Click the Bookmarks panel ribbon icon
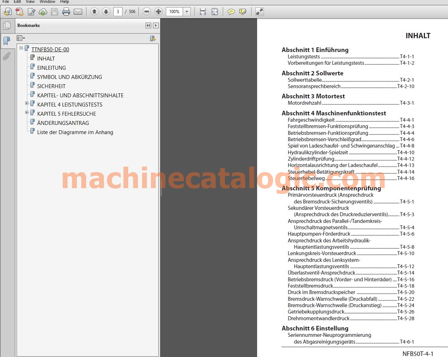 (x=7, y=41)
